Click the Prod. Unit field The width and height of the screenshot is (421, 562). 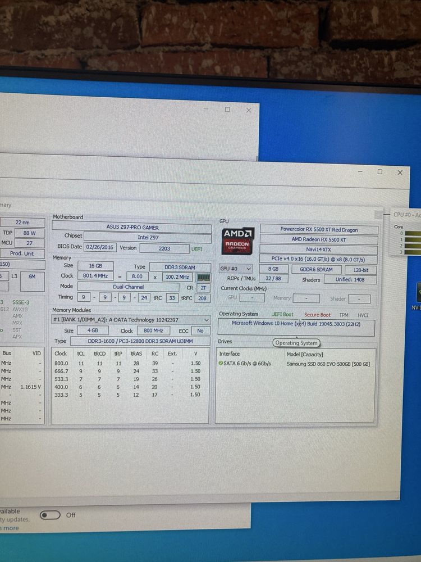point(22,253)
